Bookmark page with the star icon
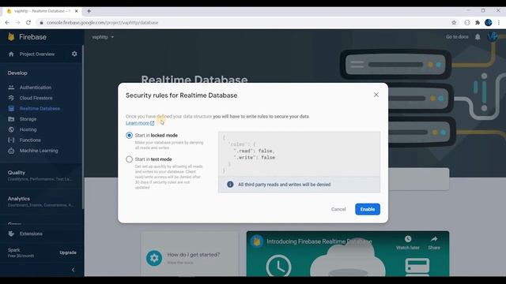This screenshot has width=506, height=284. coord(454,23)
